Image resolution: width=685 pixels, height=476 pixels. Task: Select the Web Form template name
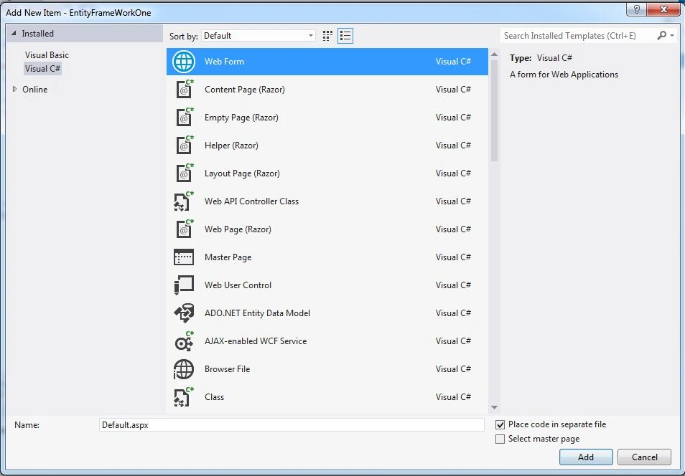[224, 62]
